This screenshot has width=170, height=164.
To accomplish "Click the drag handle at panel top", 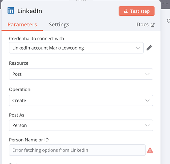I will [x=81, y=0].
